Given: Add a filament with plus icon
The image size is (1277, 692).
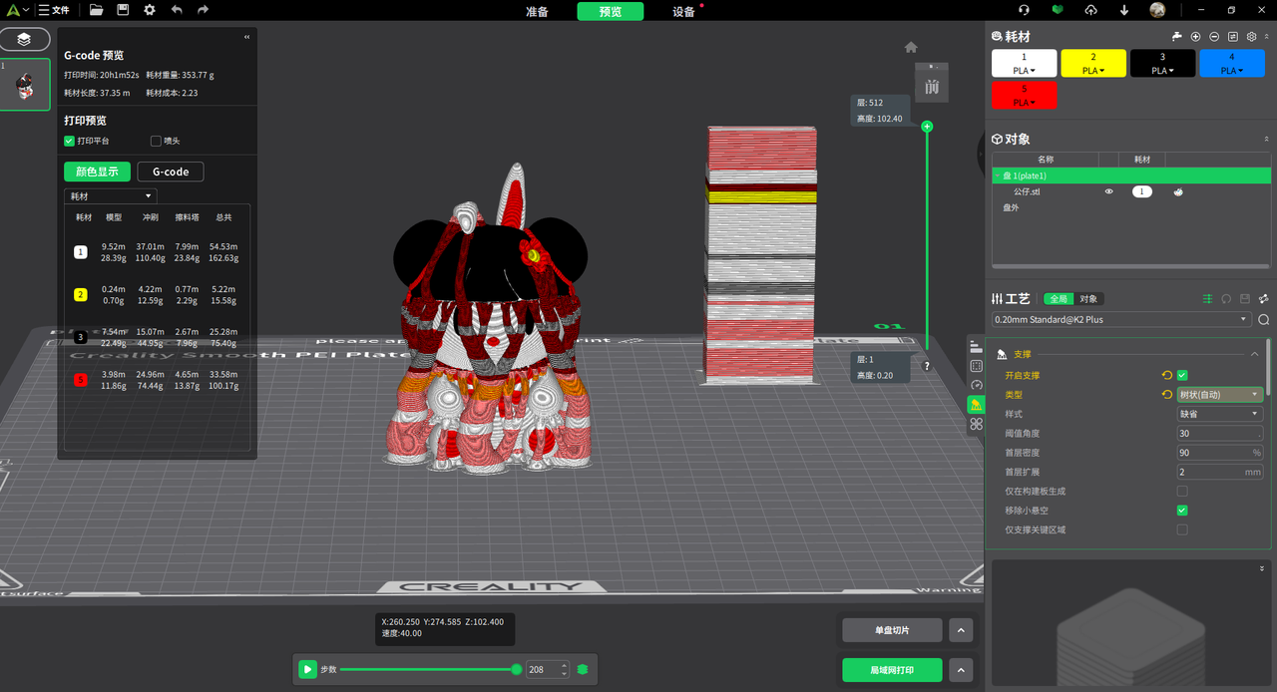Looking at the screenshot, I should pos(1196,36).
